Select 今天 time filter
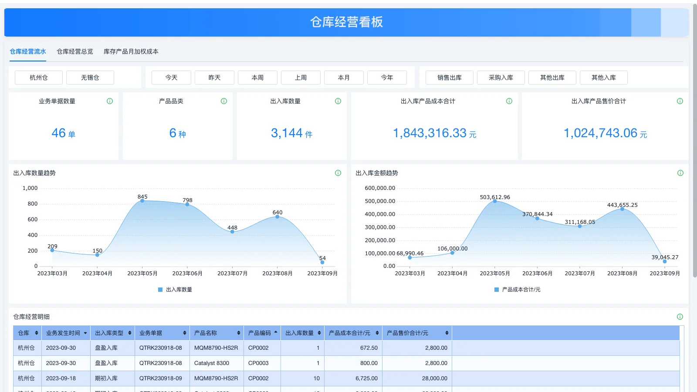The height and width of the screenshot is (392, 697). (171, 78)
